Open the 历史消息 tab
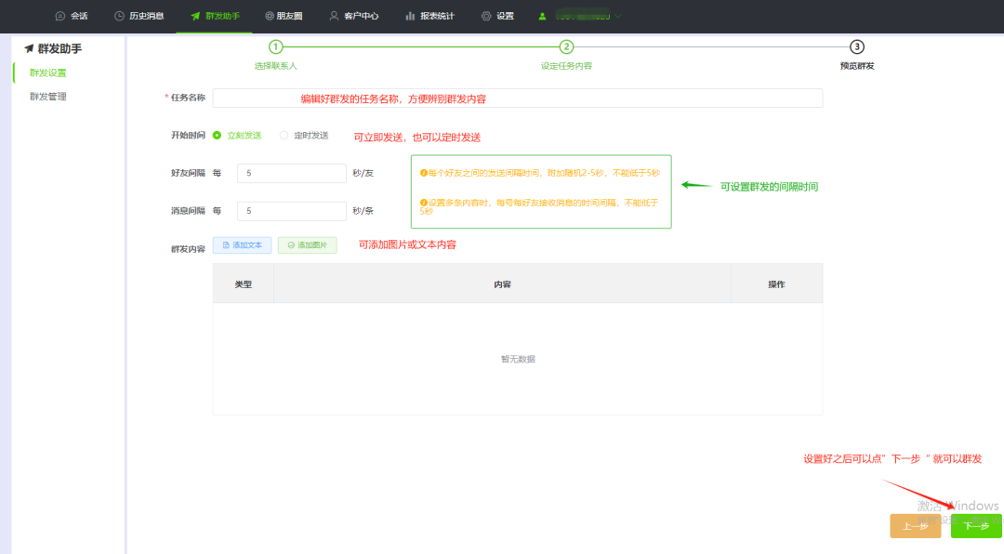 click(139, 16)
